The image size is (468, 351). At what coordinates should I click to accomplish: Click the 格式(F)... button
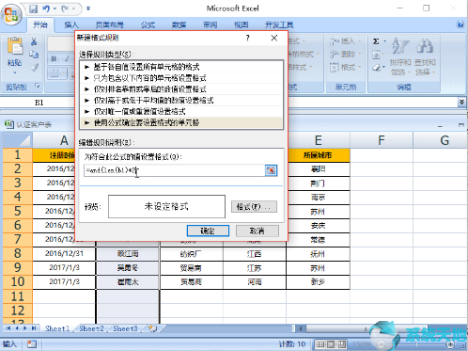[x=254, y=207]
